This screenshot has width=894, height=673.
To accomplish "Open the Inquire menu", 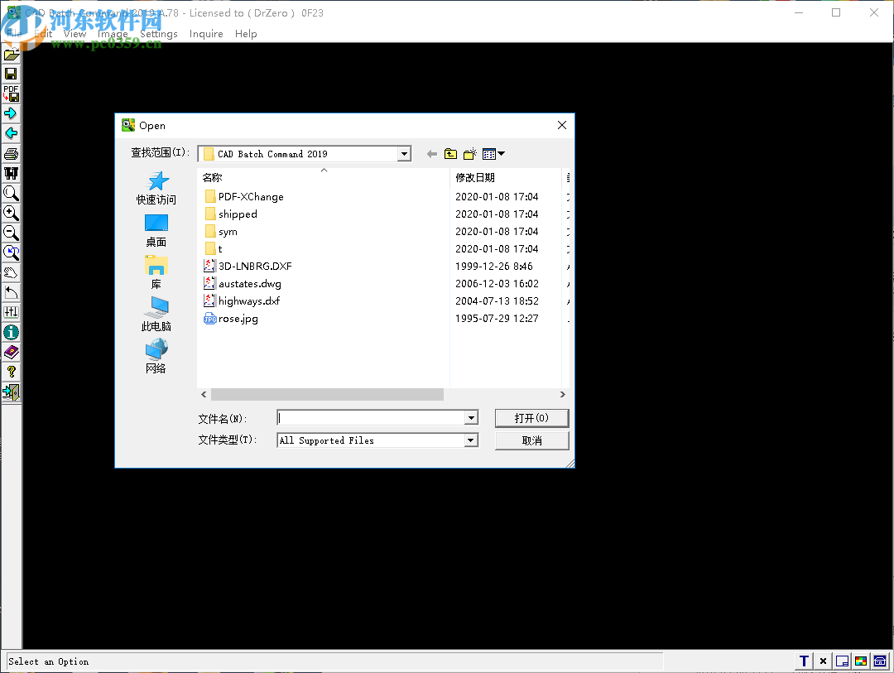I will [x=205, y=33].
